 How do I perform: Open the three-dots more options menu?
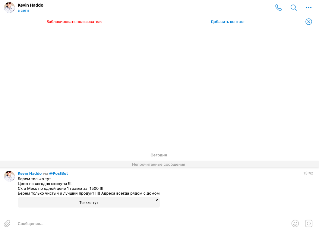point(309,8)
